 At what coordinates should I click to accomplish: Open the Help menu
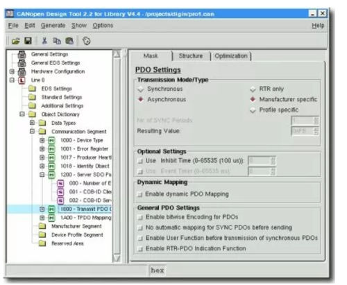click(318, 25)
